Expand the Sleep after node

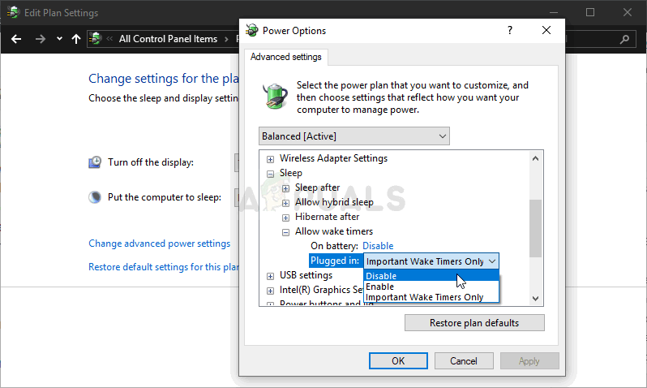click(285, 188)
